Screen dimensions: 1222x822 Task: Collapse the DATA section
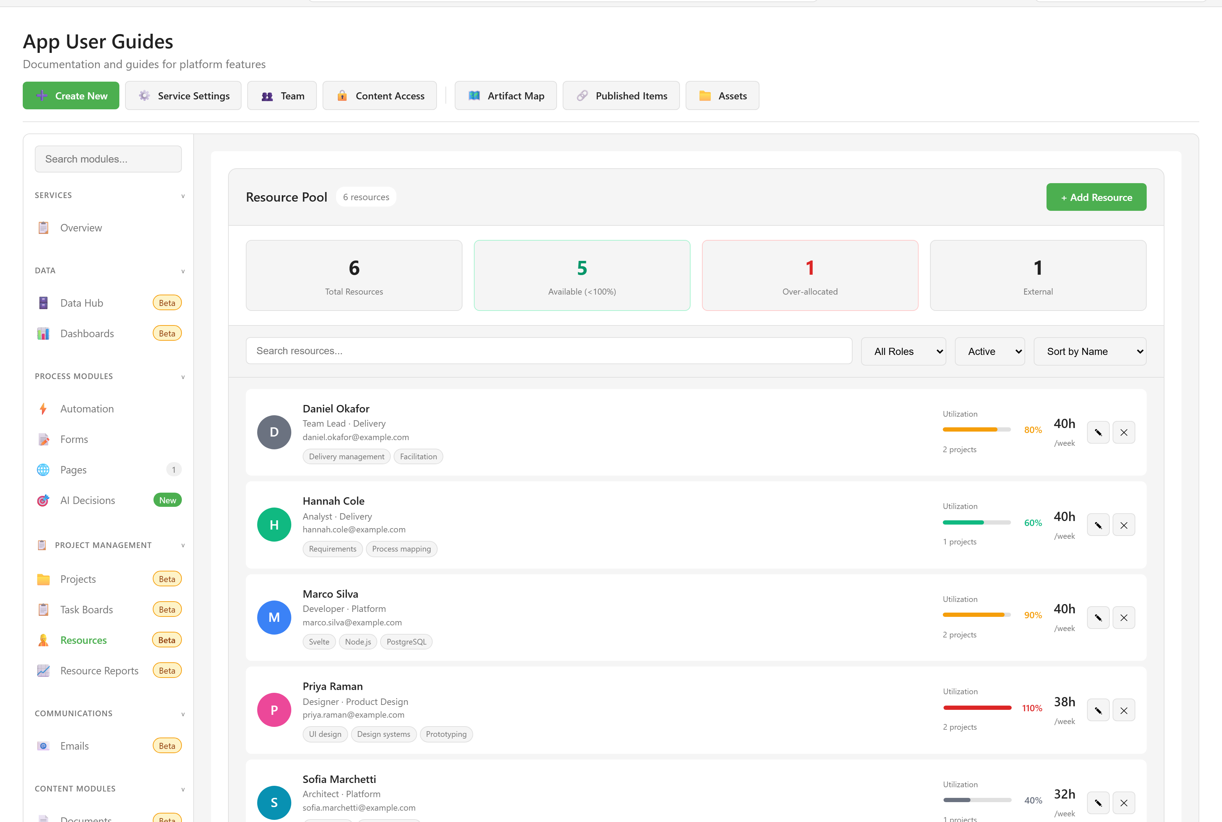pos(183,271)
